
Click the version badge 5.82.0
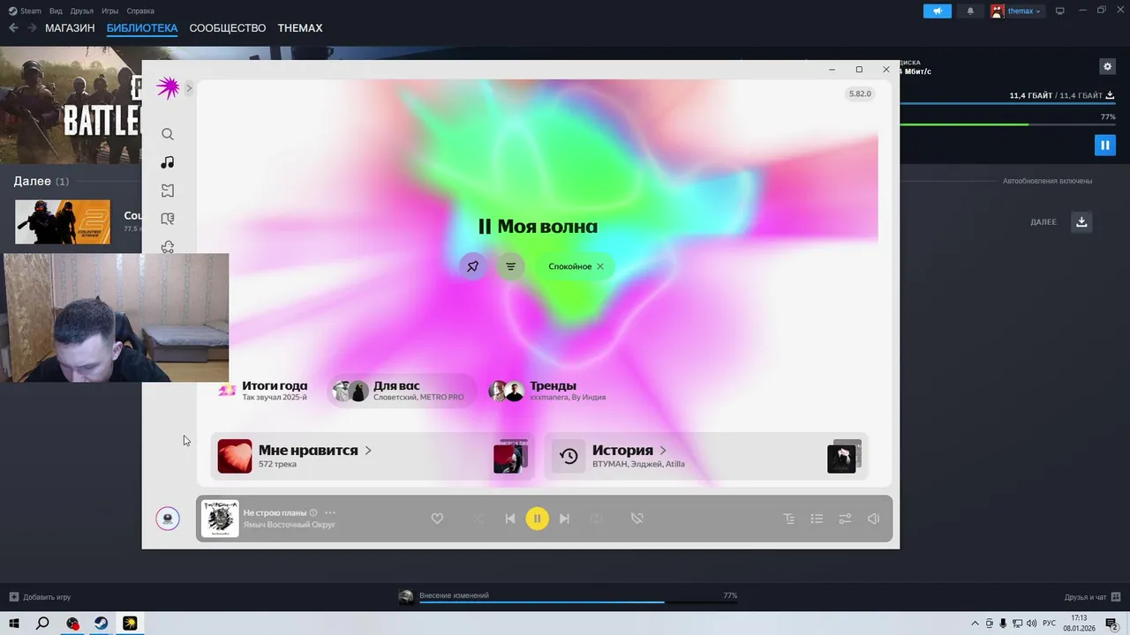(x=860, y=93)
